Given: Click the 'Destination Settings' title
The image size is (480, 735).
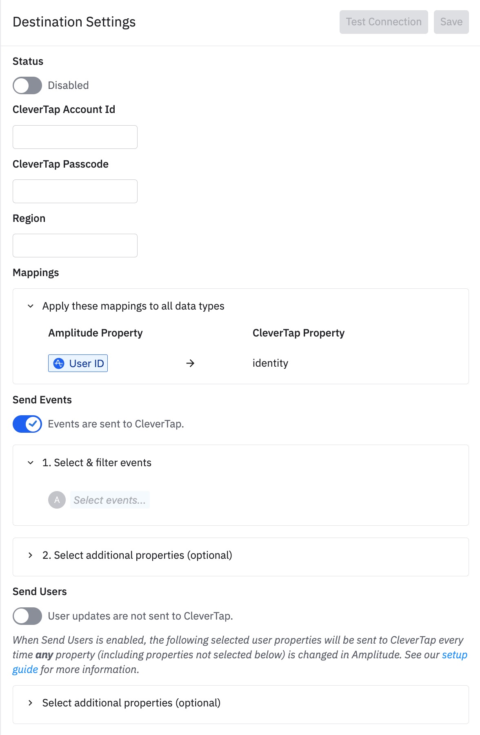Looking at the screenshot, I should 74,22.
